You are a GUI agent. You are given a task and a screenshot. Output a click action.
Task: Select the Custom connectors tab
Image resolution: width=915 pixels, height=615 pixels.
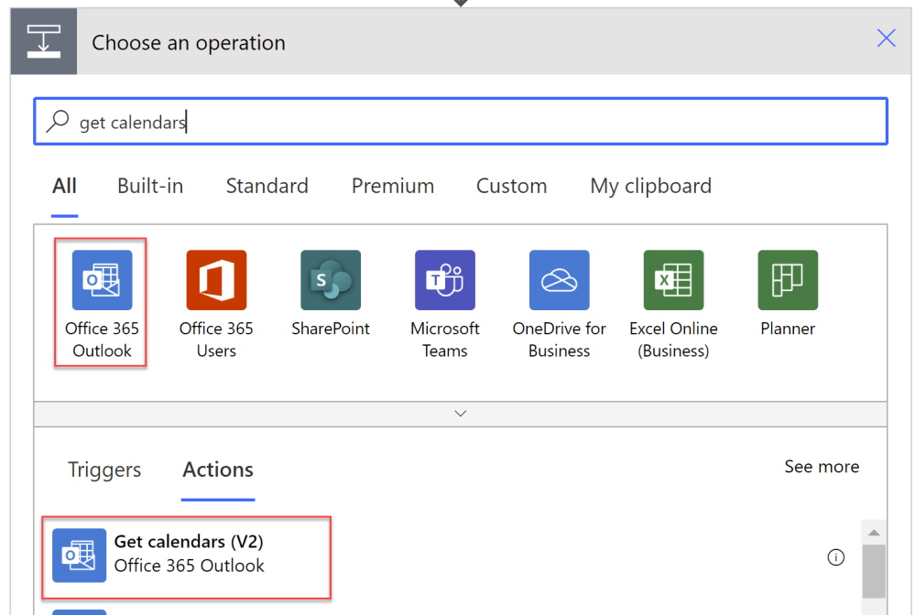click(511, 186)
